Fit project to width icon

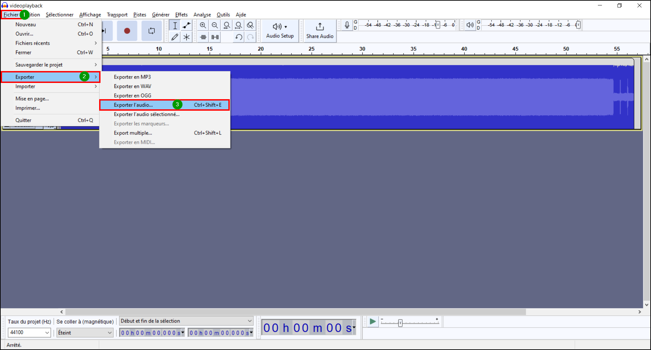coord(239,25)
